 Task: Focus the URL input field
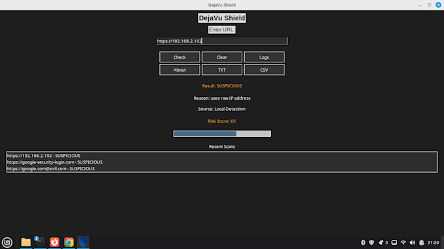coord(222,41)
